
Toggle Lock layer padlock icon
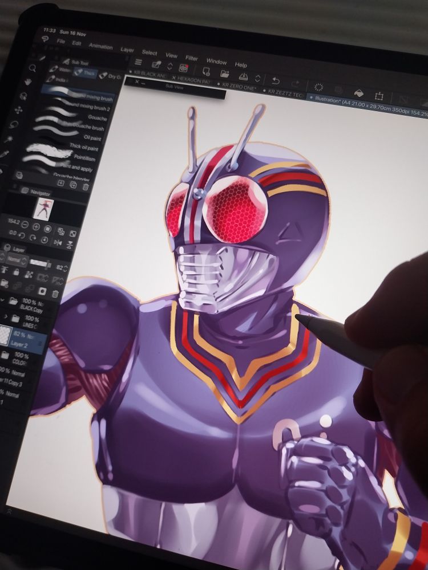[16, 271]
